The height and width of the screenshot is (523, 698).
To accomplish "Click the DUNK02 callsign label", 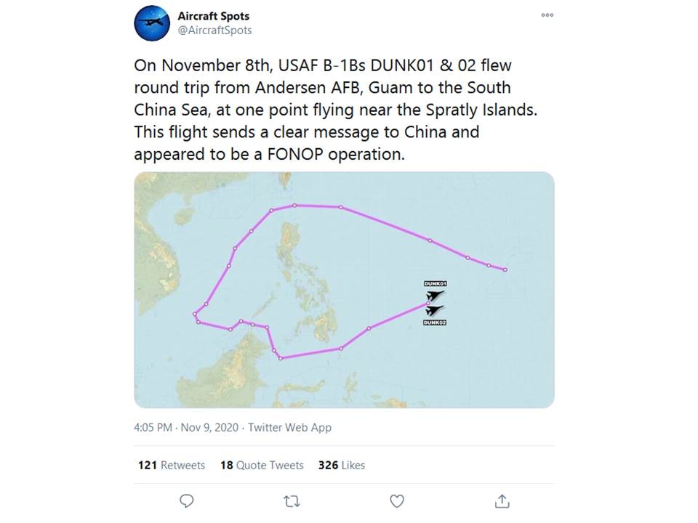I will coord(435,322).
